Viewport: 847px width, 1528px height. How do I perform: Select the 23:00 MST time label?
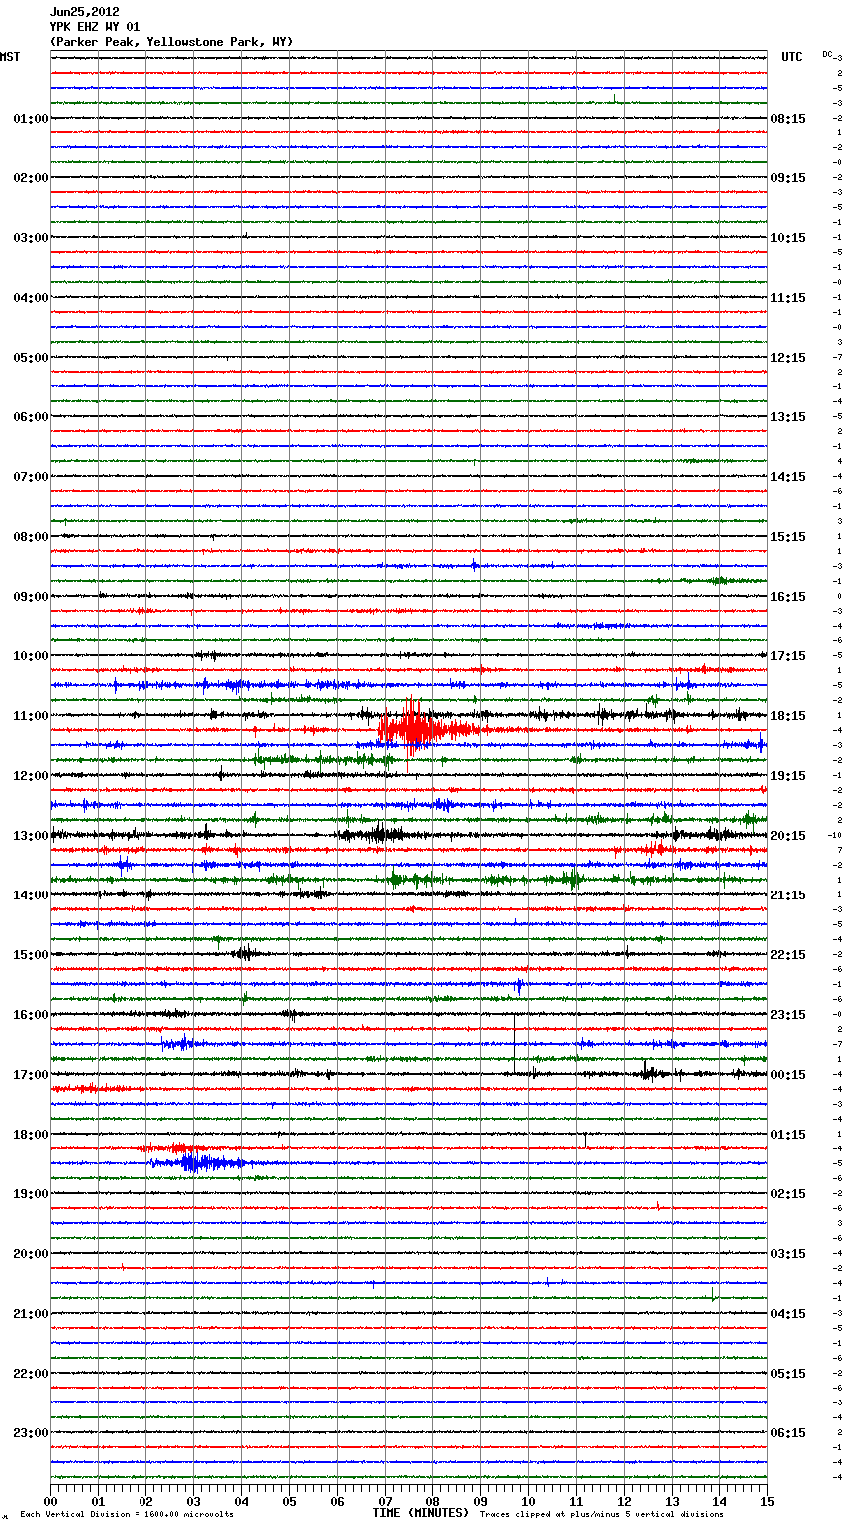click(31, 1433)
